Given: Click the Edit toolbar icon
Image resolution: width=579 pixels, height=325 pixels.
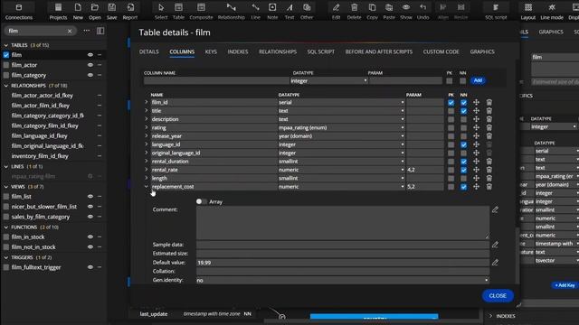Looking at the screenshot, I should point(336,11).
